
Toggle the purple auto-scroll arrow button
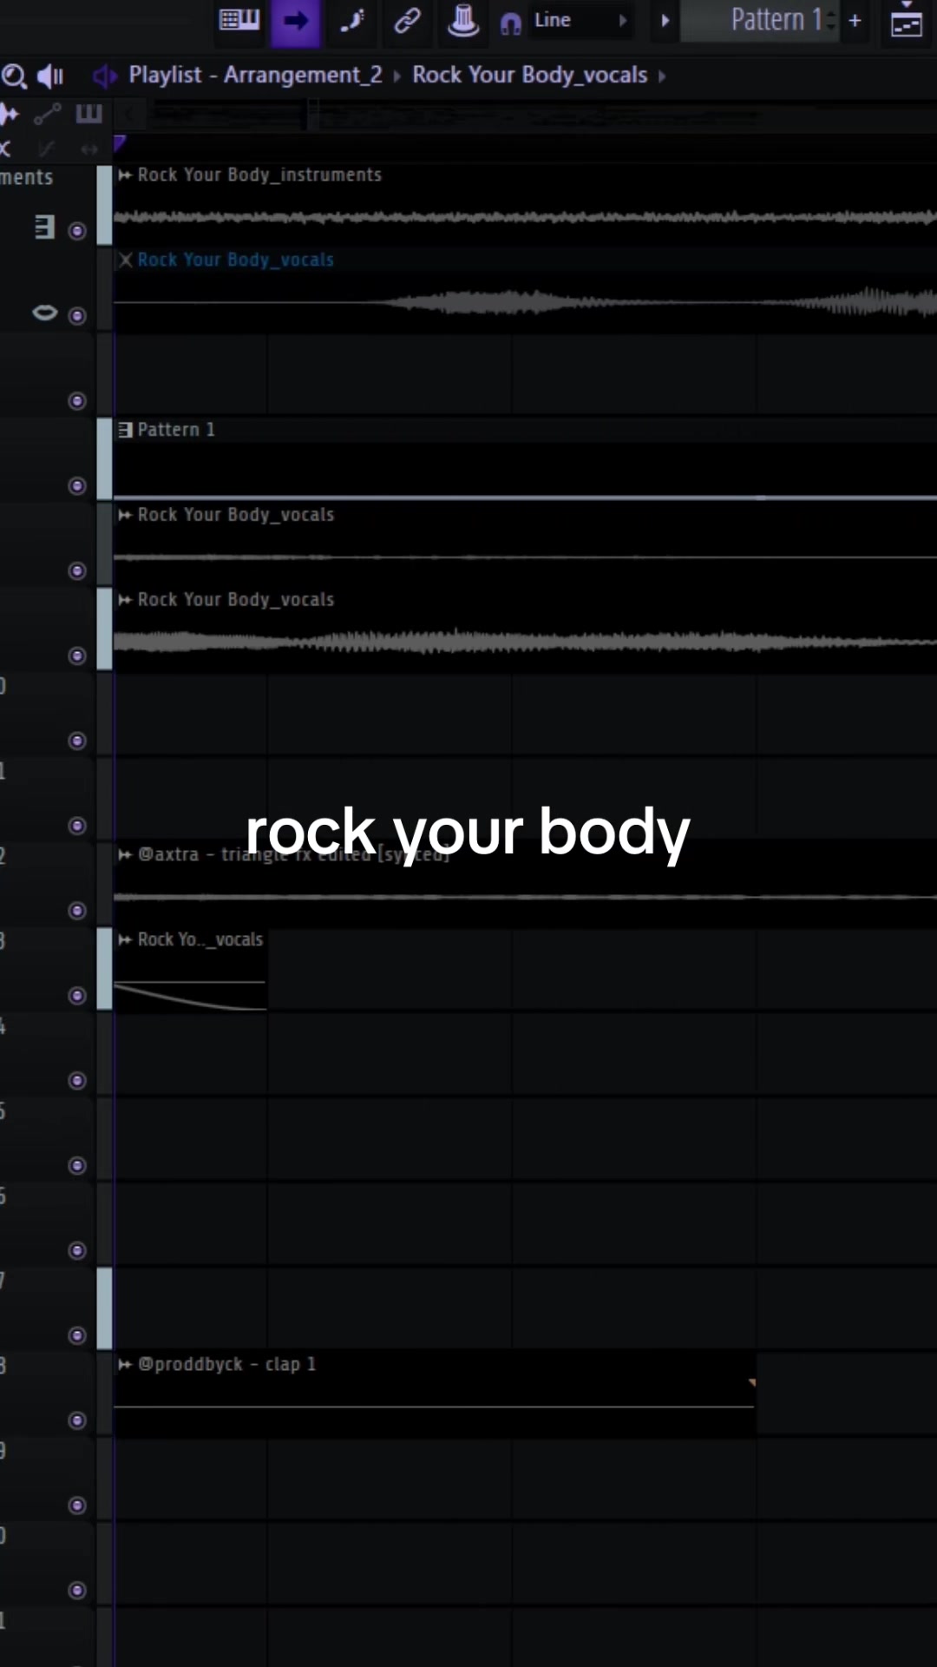[296, 22]
